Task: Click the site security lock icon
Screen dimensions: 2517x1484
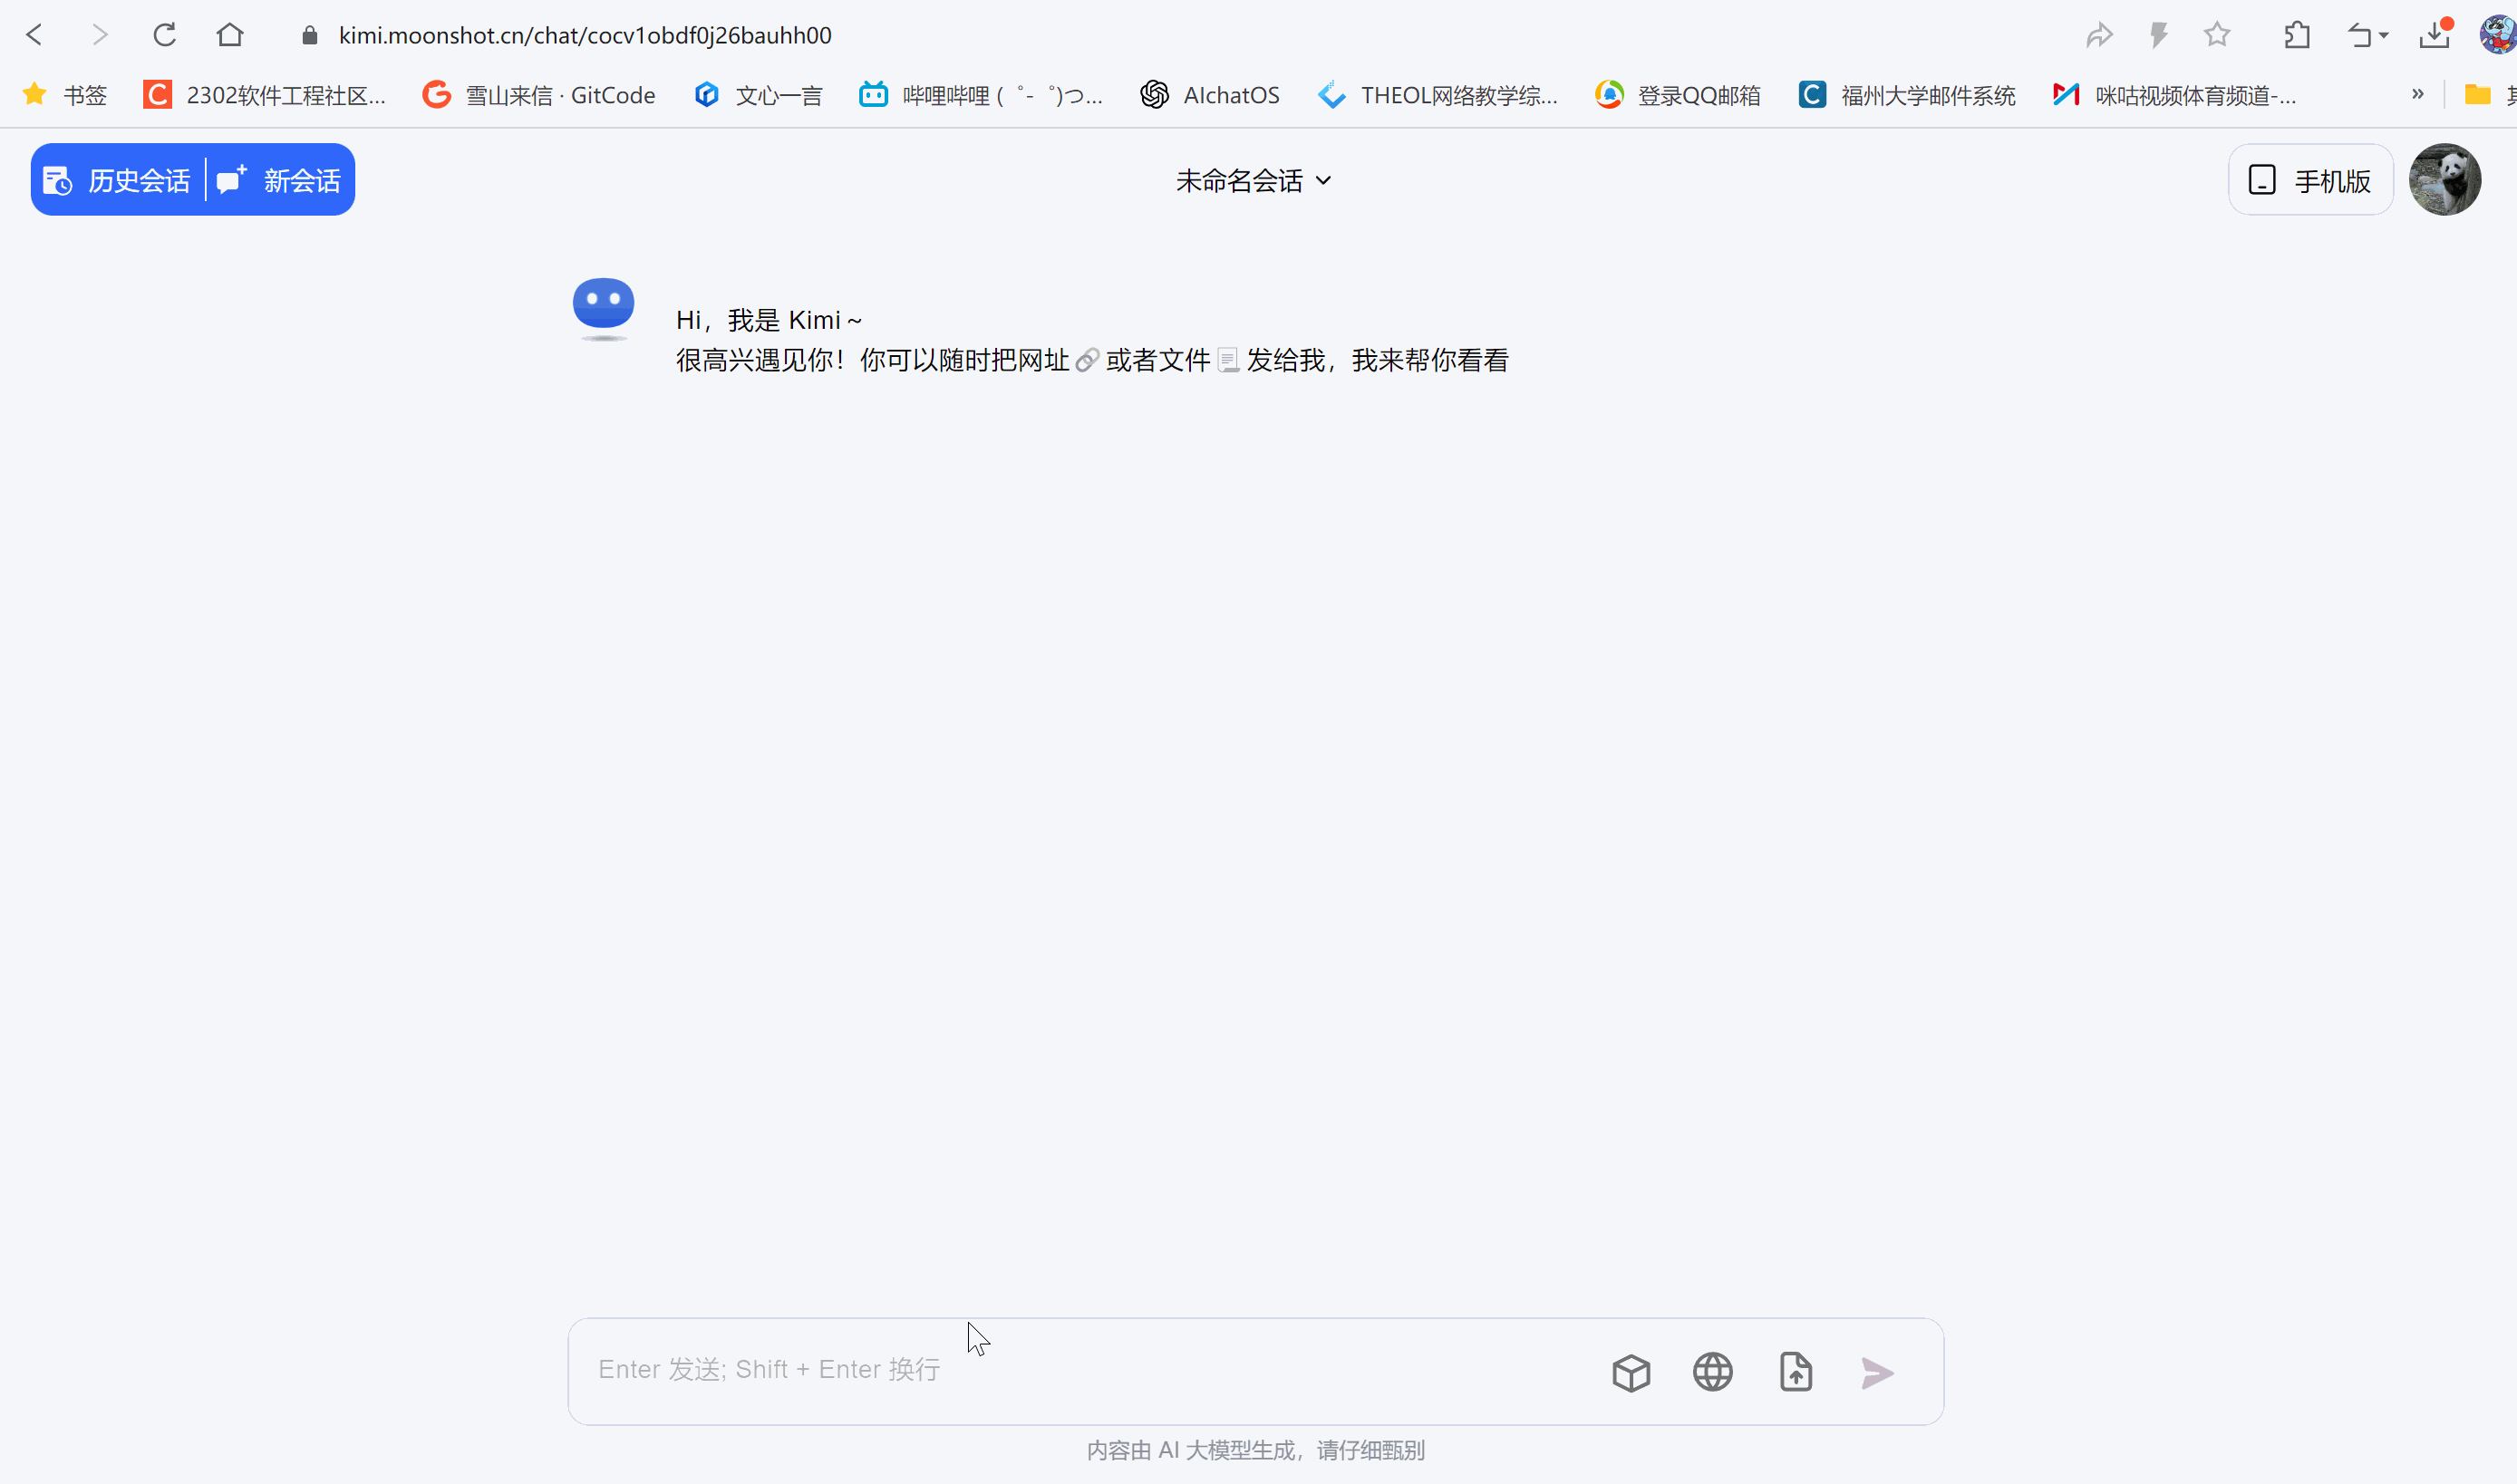Action: click(310, 35)
